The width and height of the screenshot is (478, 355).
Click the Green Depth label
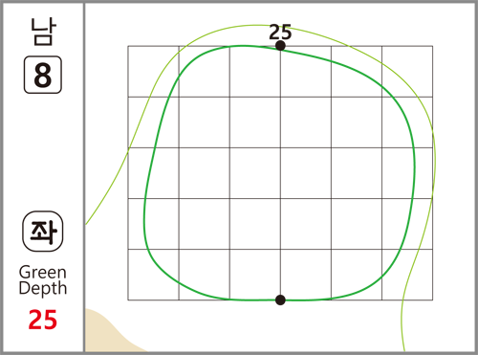click(43, 280)
